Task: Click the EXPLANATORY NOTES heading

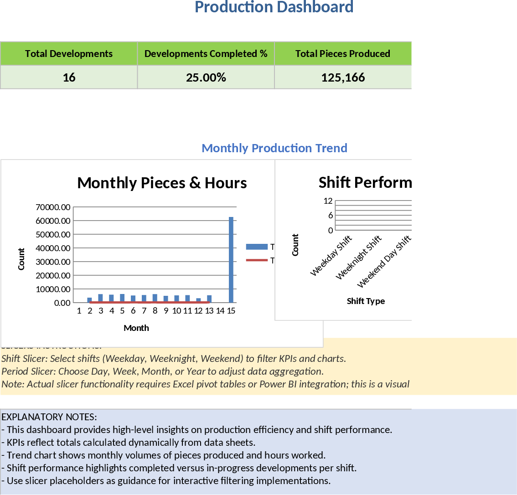Action: coord(49,417)
